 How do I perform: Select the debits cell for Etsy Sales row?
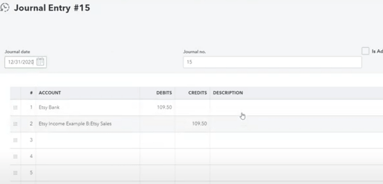[x=157, y=124]
